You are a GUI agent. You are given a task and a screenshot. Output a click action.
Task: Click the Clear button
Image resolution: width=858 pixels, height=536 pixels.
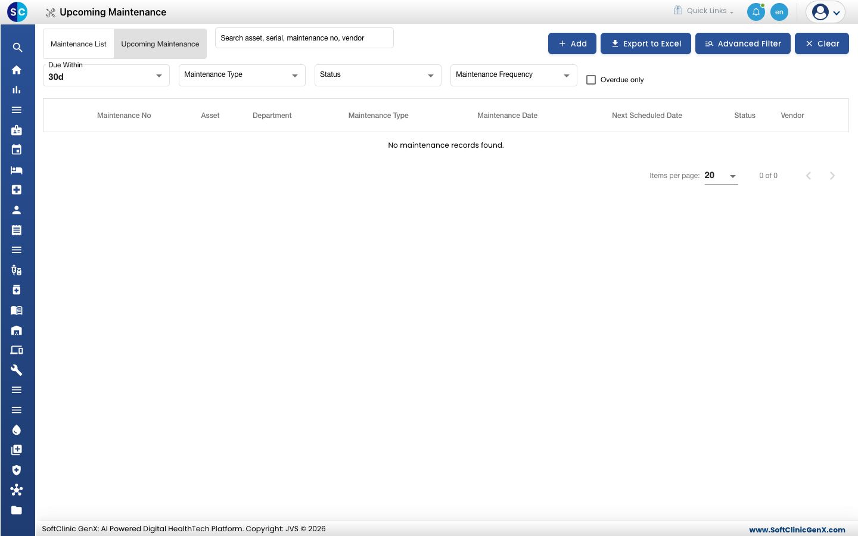point(822,43)
